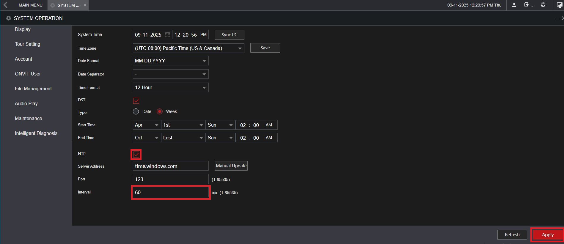Image resolution: width=564 pixels, height=244 pixels.
Task: Close the SYSTEM tab with its X
Action: tap(85, 5)
